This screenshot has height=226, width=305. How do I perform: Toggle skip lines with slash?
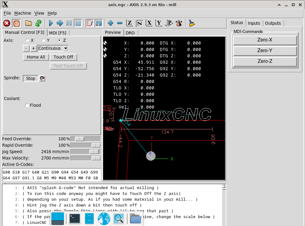(x=90, y=23)
